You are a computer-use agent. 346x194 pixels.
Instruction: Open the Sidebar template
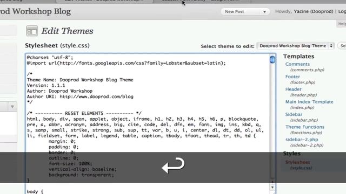pos(294,114)
